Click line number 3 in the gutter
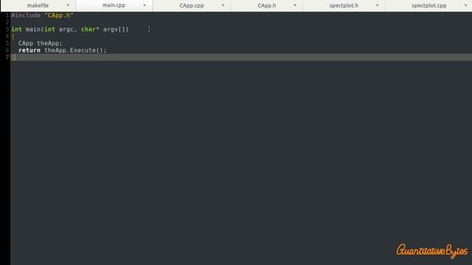472x265 pixels. tap(7, 29)
